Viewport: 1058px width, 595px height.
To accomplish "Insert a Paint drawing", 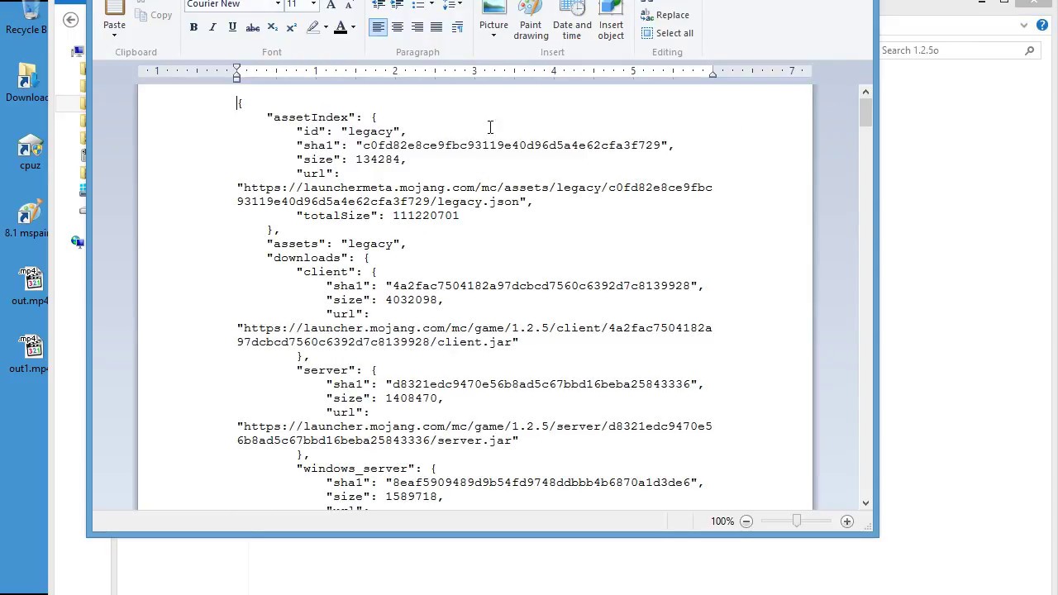I will tap(531, 21).
